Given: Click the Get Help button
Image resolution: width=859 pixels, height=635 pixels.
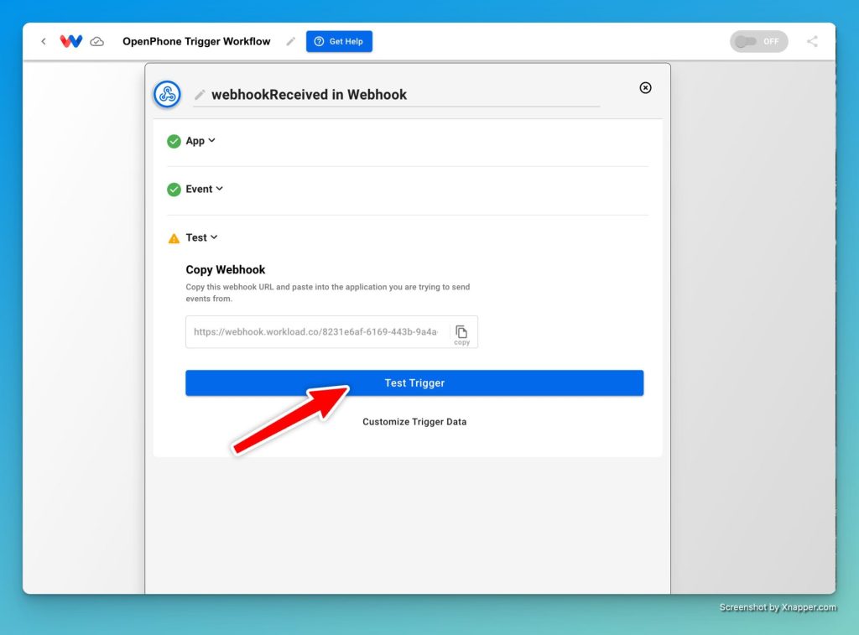Looking at the screenshot, I should click(339, 42).
